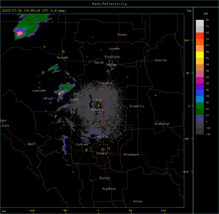Click the Base_Reflectivity title text
The image size is (219, 214).
tap(109, 4)
